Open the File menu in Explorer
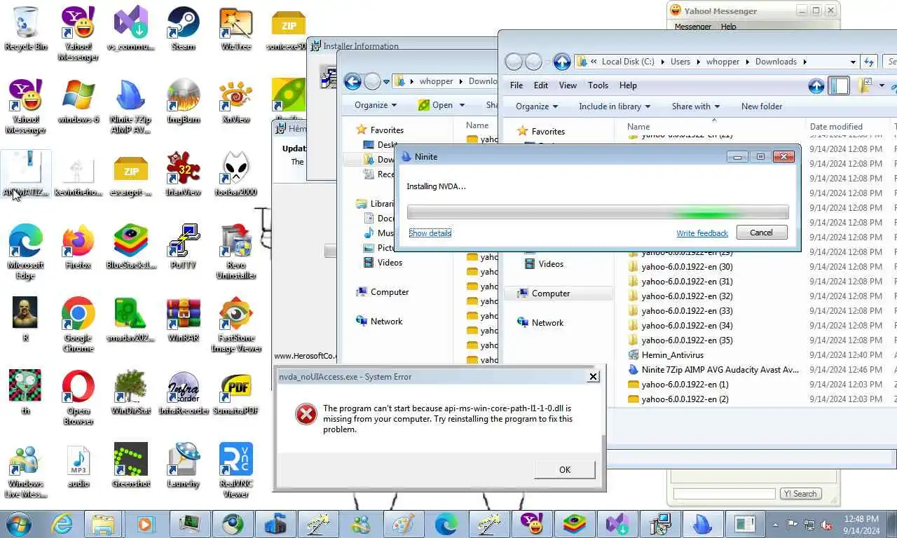The image size is (897, 538). [516, 85]
